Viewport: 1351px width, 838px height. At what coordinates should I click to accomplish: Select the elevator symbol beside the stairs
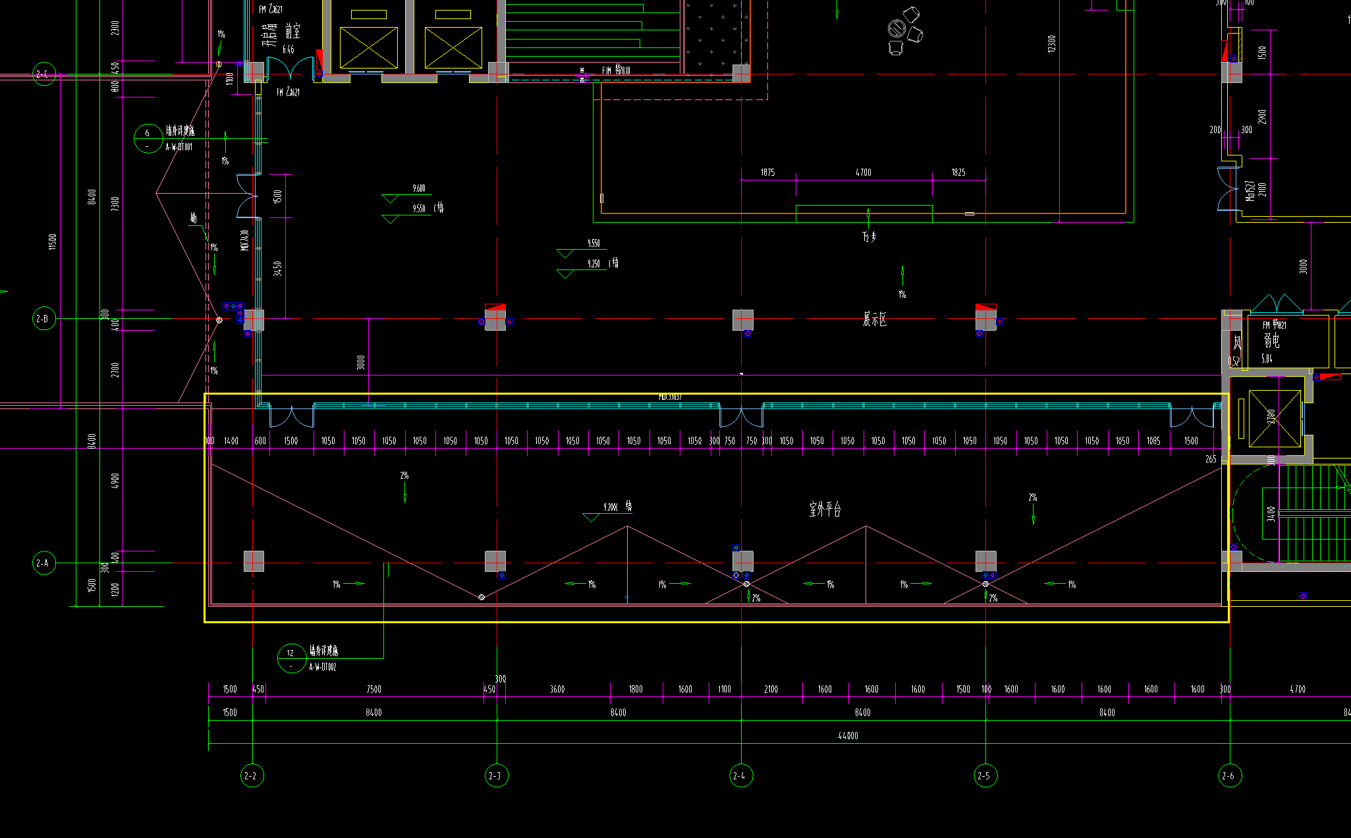[x=1275, y=418]
